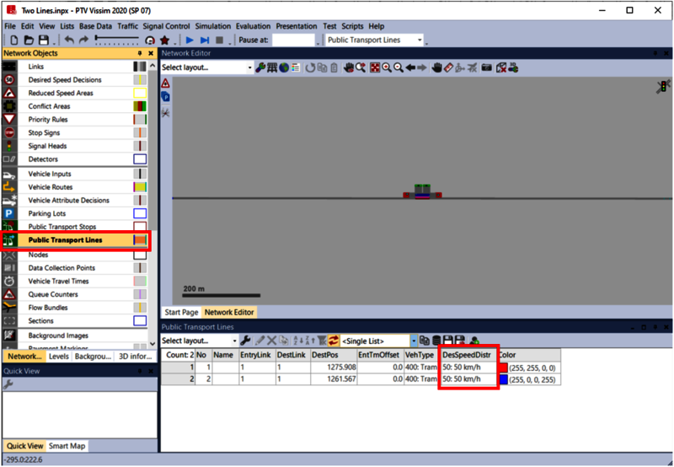Start continuous simulation with the play button
The width and height of the screenshot is (674, 467).
click(x=190, y=40)
